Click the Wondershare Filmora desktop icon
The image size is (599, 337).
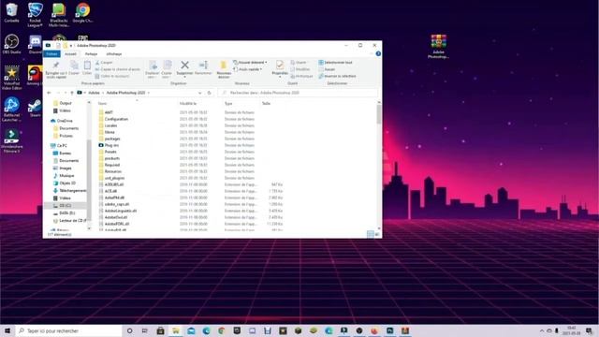pyautogui.click(x=11, y=141)
